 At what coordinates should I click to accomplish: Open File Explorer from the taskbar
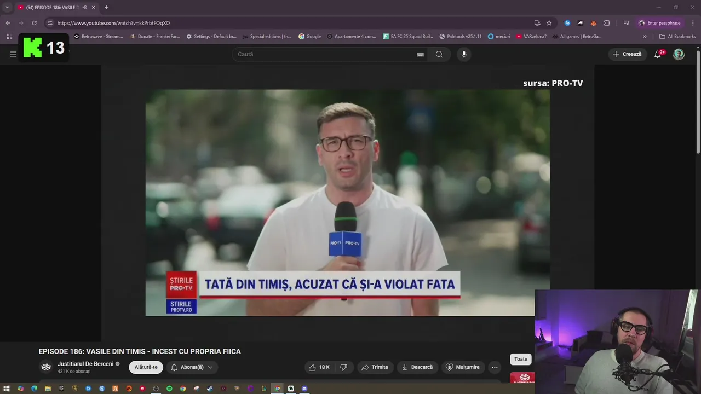tap(48, 389)
